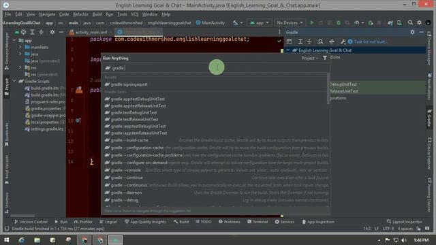Open Version Control tool window
This screenshot has width=436, height=245.
tap(31, 222)
